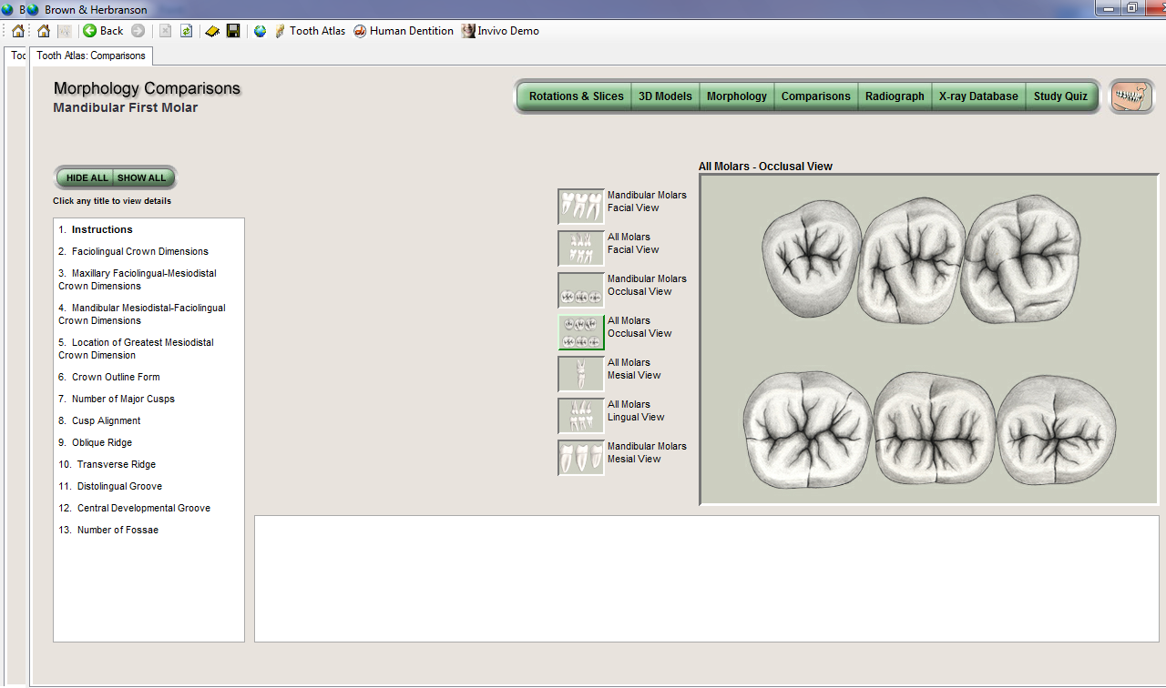The image size is (1166, 688).
Task: Click the floppy disk save icon
Action: point(233,31)
